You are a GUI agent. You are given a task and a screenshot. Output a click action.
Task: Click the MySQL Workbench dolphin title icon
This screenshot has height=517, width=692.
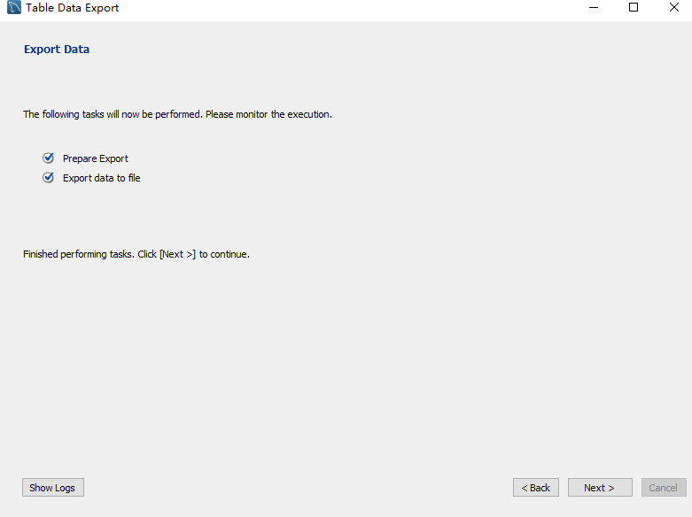(x=13, y=8)
